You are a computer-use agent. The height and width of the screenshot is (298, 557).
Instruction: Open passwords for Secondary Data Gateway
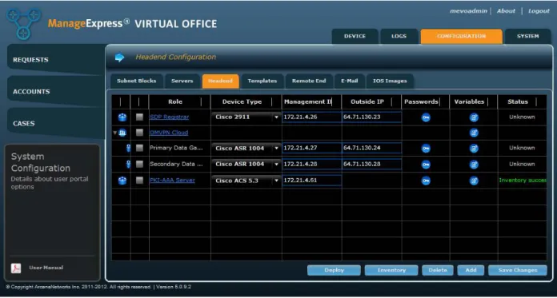(x=426, y=165)
